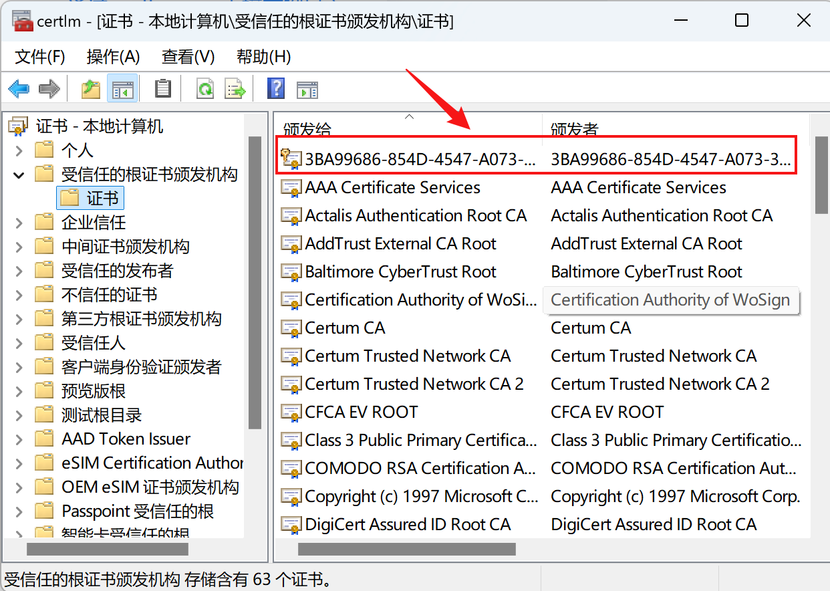This screenshot has width=830, height=591.
Task: Open the 查看(V) menu
Action: [187, 57]
